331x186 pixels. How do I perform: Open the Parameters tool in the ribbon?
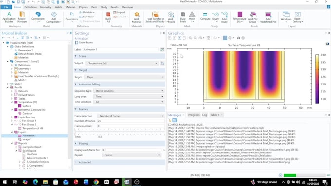tap(72, 17)
